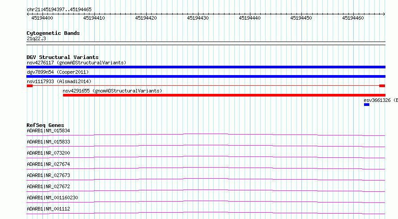Open ADARB1|NR_027672 transcript
398x219 pixels.
tap(48, 186)
